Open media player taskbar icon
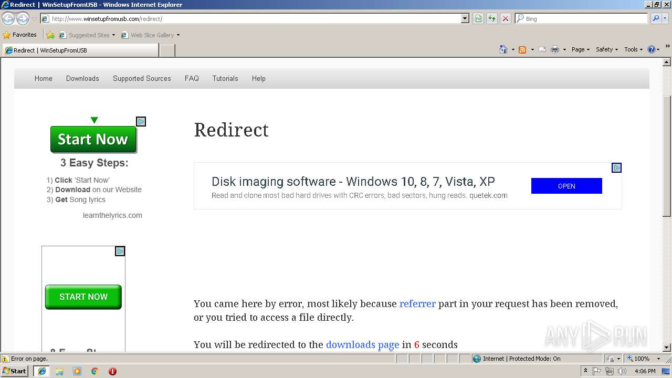Screen dimensions: 672x378 coord(77,371)
